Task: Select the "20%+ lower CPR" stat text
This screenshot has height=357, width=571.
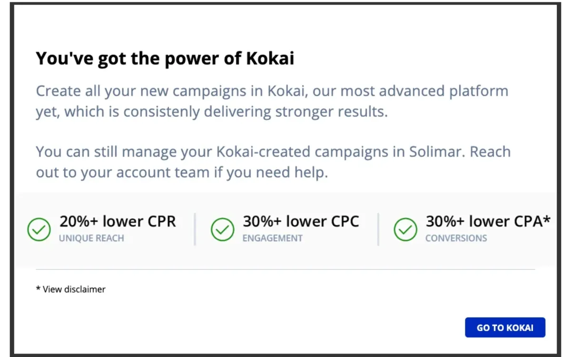Action: coord(118,221)
